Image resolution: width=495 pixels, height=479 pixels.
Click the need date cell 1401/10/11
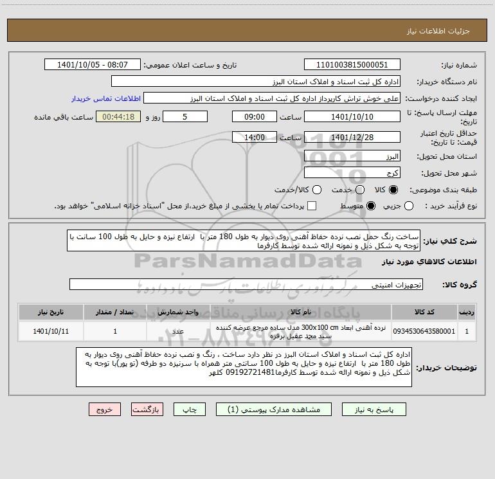[x=51, y=331]
